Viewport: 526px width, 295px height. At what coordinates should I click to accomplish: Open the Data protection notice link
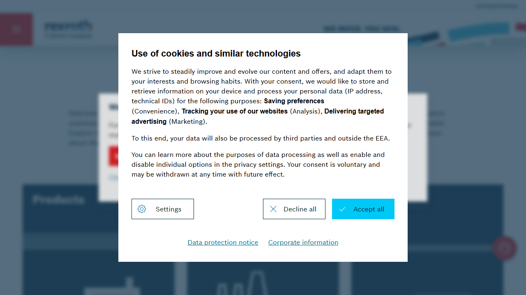tap(223, 243)
